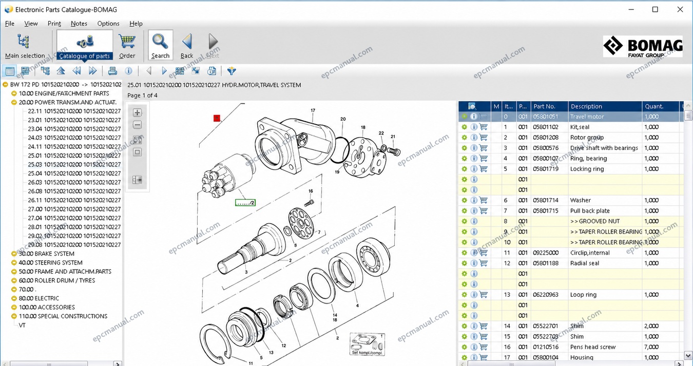Show info for Kit,seal row

pos(474,127)
